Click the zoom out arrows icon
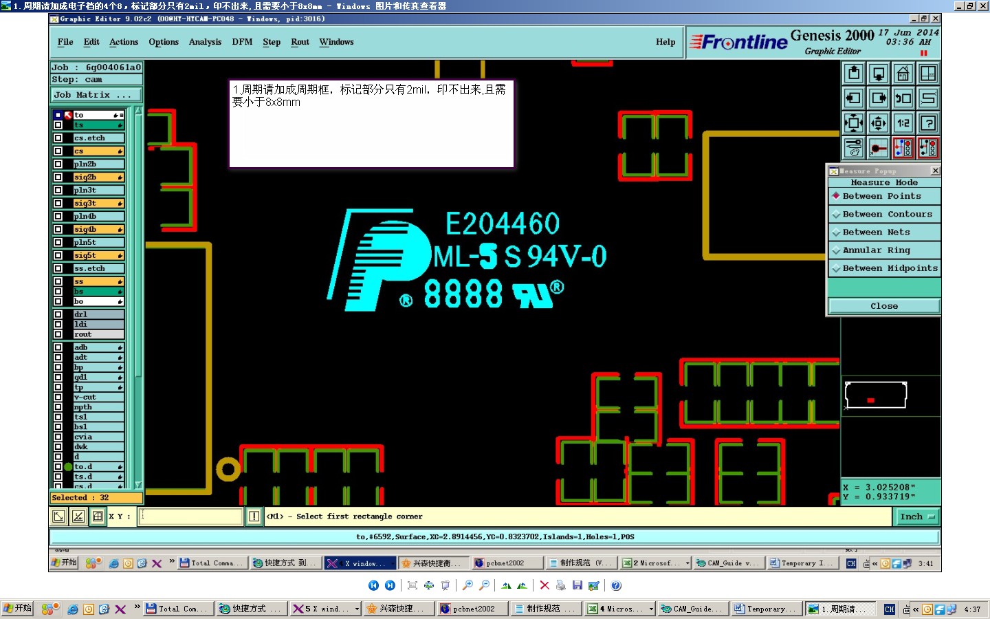The width and height of the screenshot is (990, 619). click(x=878, y=123)
